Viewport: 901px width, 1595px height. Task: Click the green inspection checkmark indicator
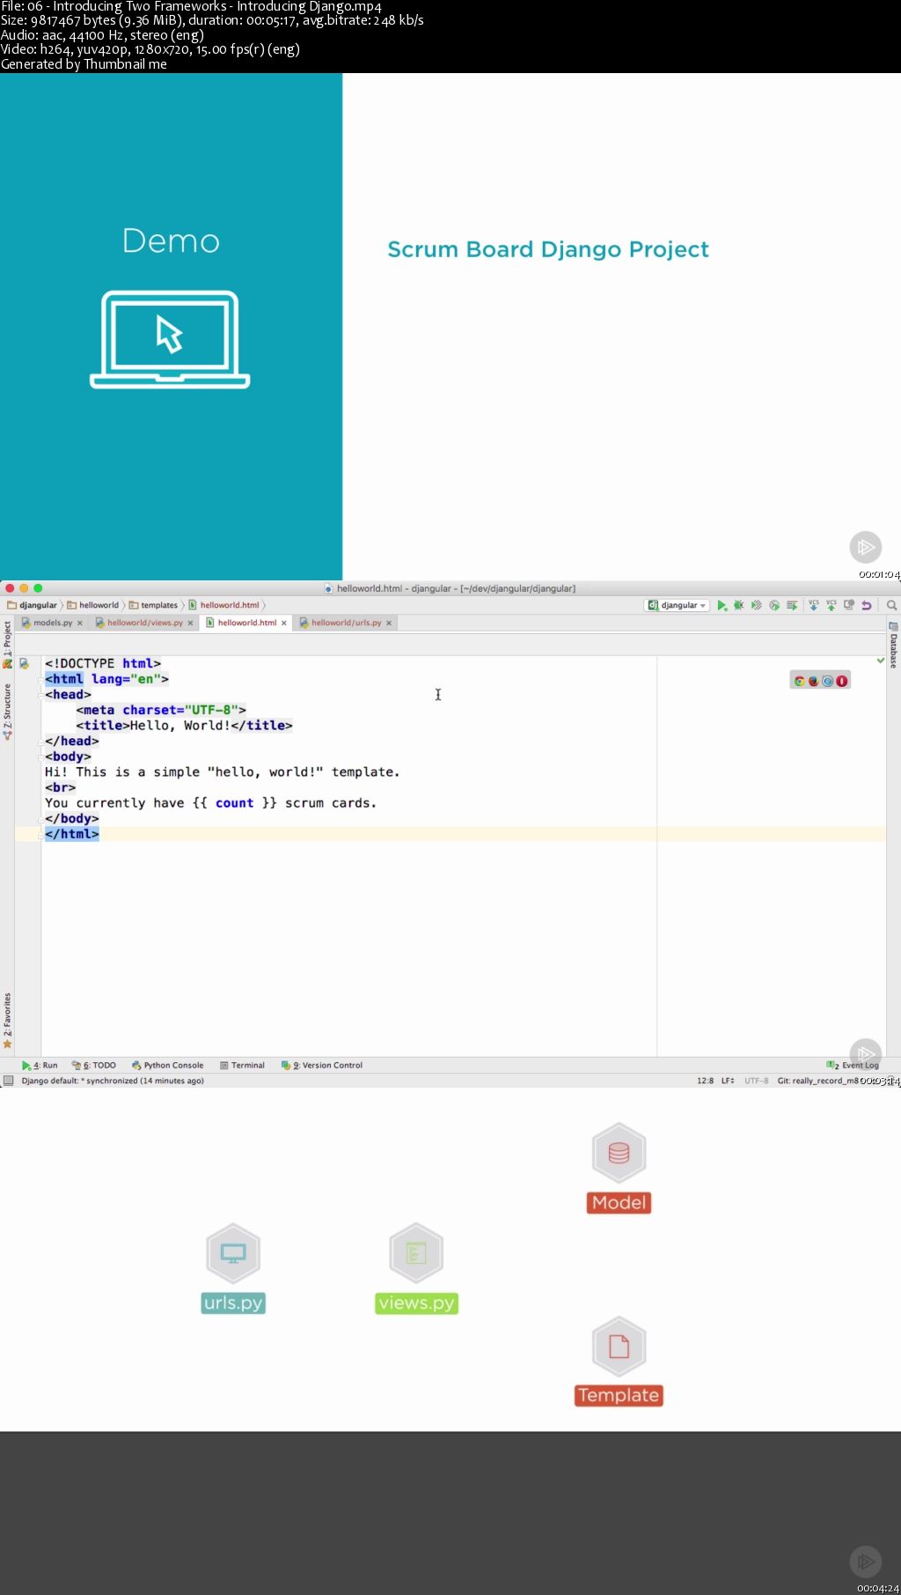pyautogui.click(x=881, y=660)
